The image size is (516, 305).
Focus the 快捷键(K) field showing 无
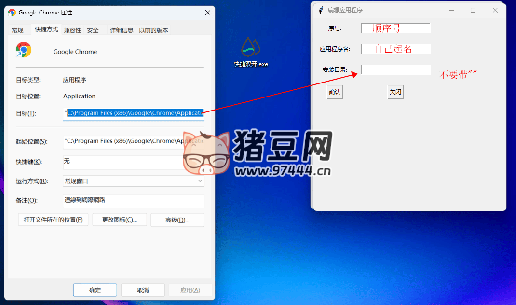[133, 162]
